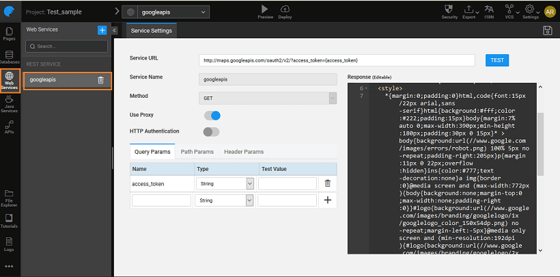Add a new web service with the plus button

[102, 30]
